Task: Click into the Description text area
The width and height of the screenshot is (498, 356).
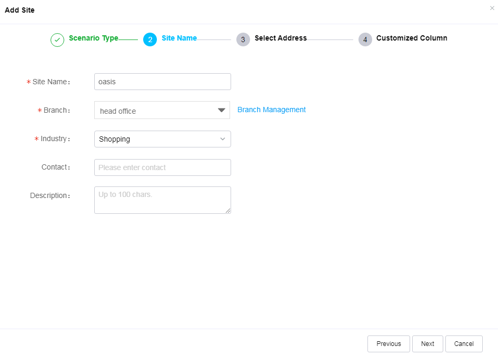Action: tap(163, 200)
